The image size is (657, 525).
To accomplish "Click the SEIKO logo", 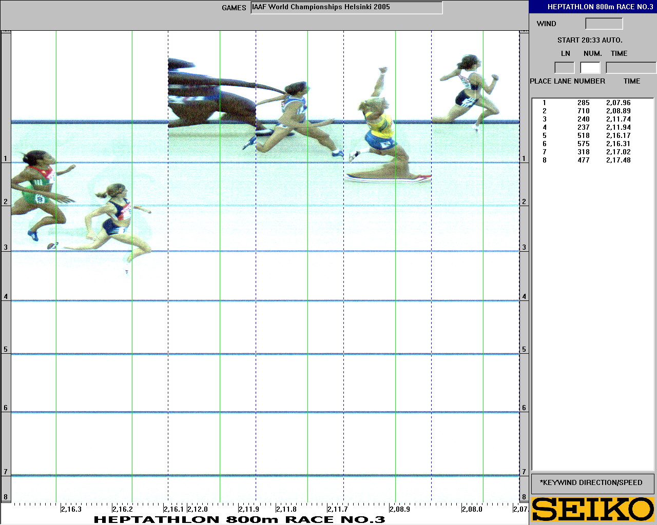I will 593,509.
